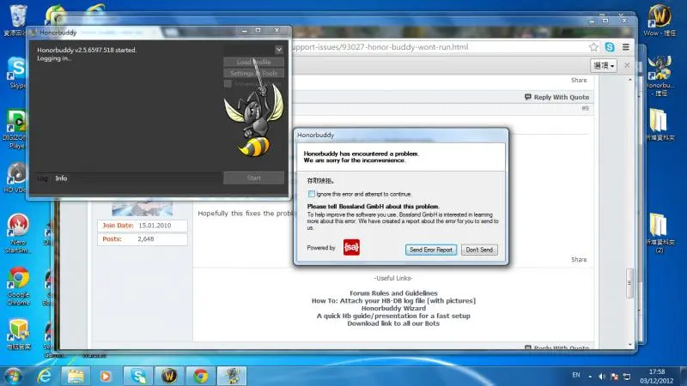Open the 新增資料夾 (2) folder on desktop
687x386 pixels.
click(x=660, y=232)
